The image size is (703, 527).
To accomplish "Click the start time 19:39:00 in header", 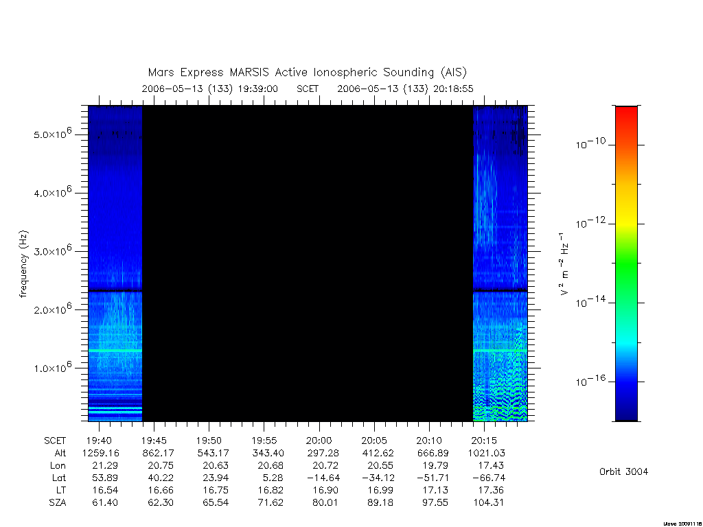I will 257,89.
